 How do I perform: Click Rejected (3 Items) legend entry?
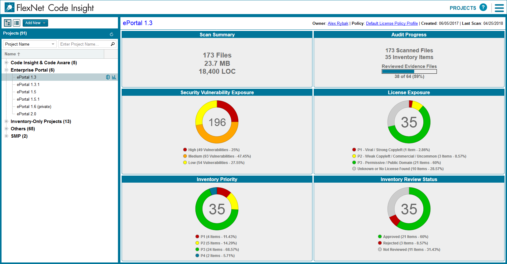coord(403,243)
